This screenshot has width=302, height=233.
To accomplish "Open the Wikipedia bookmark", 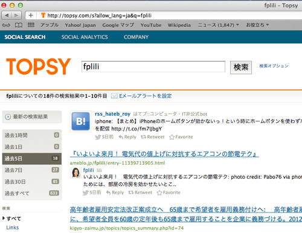I will [179, 25].
